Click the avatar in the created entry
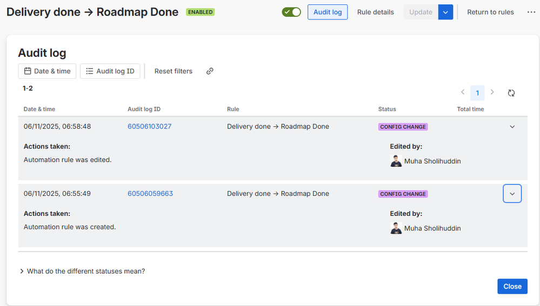 click(396, 228)
